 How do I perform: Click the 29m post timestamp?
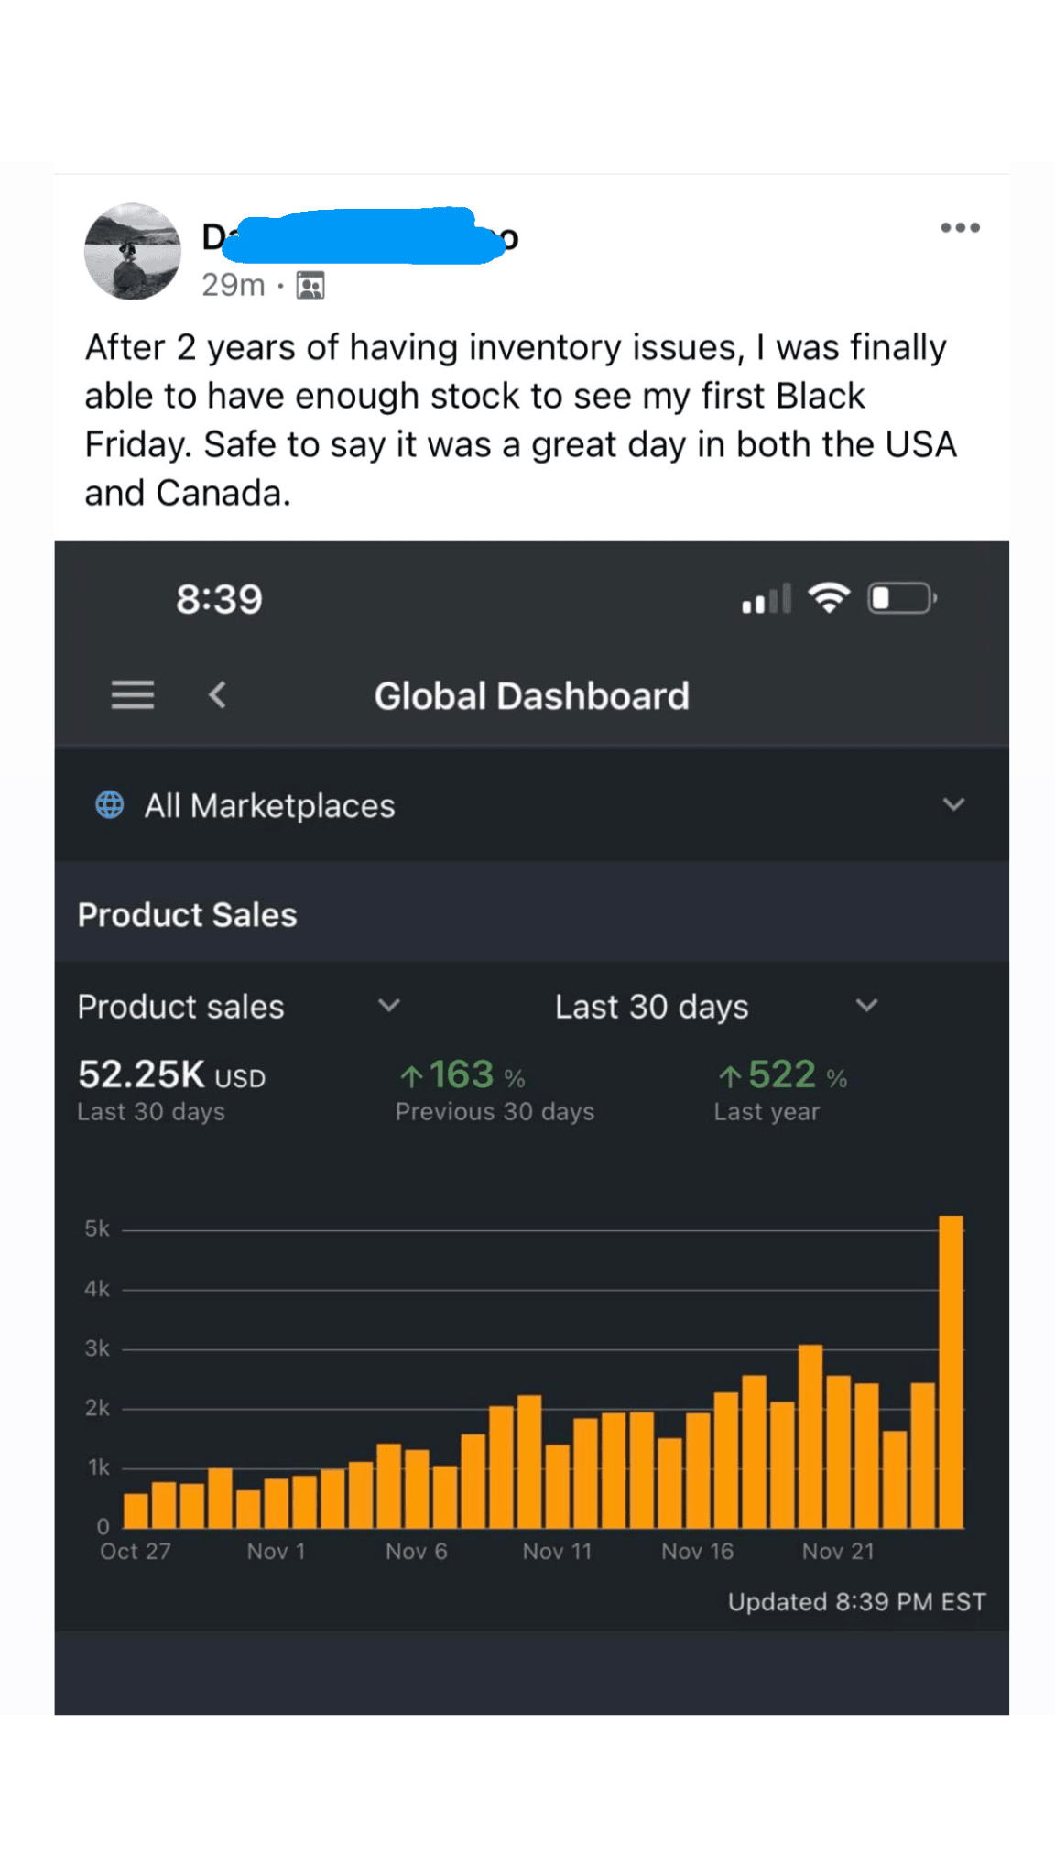[x=234, y=286]
